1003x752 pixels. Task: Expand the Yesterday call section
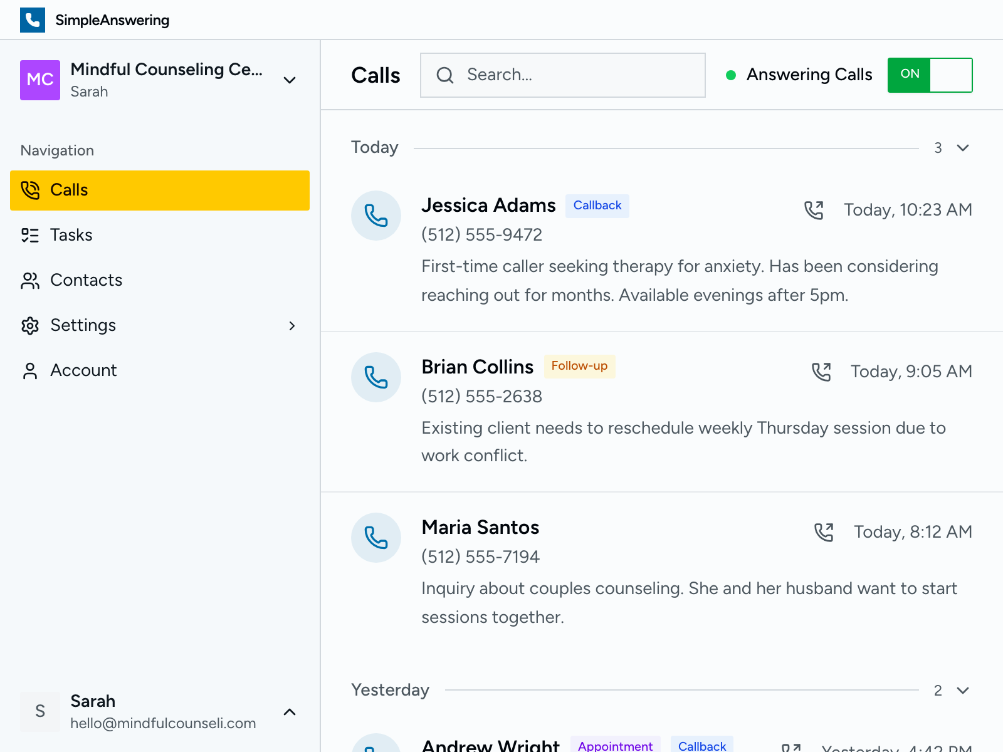click(962, 691)
